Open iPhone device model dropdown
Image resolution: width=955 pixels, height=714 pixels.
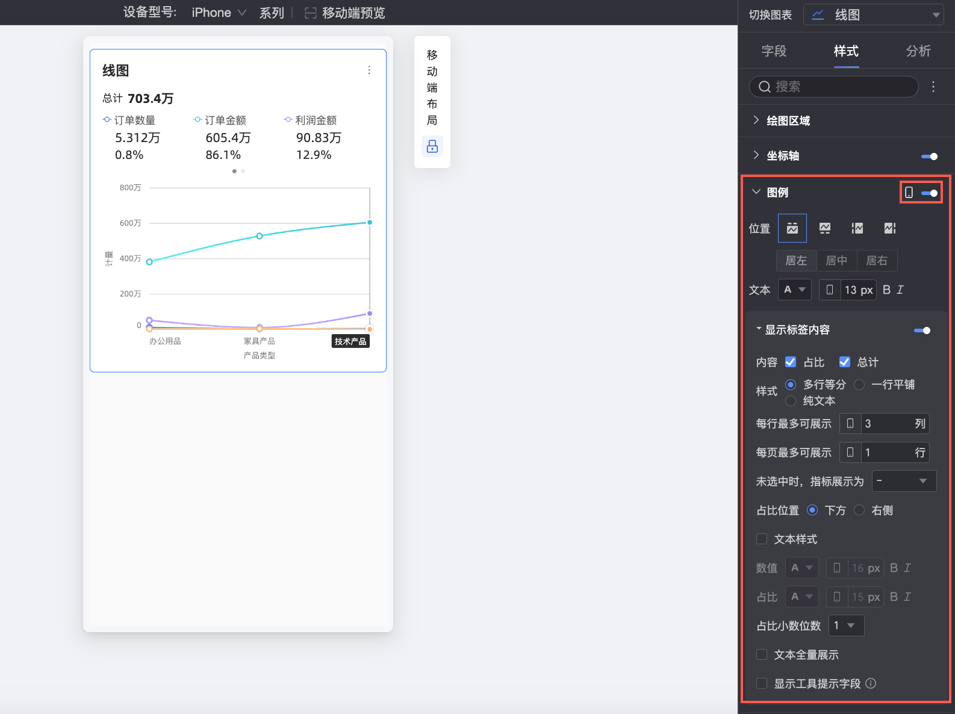219,13
